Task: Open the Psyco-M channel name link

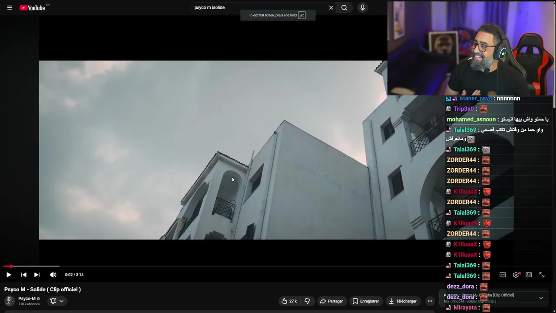Action: pos(27,299)
